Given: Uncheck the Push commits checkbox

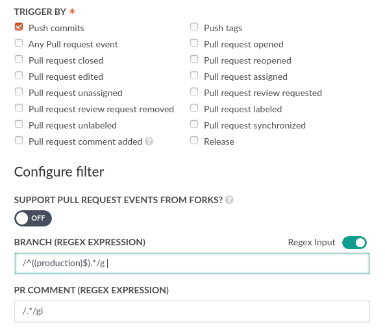Looking at the screenshot, I should point(19,27).
